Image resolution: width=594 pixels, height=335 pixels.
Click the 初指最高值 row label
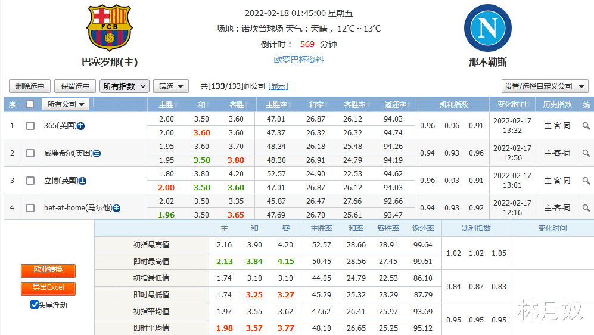tap(151, 245)
